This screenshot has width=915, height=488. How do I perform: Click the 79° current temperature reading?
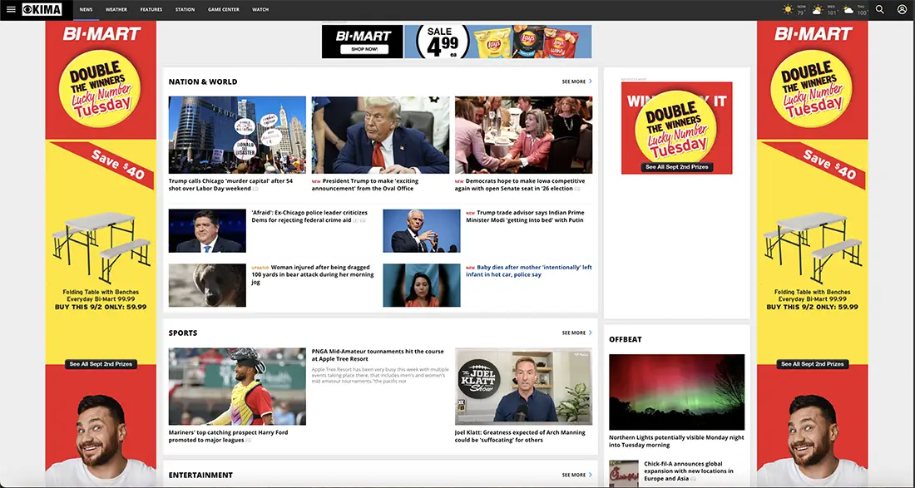pos(801,12)
